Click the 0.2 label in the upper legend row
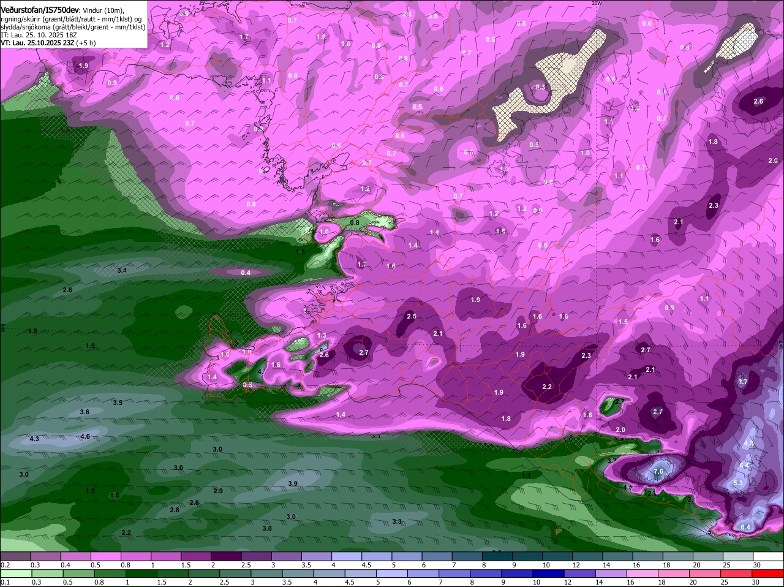The height and width of the screenshot is (587, 784). 5,565
